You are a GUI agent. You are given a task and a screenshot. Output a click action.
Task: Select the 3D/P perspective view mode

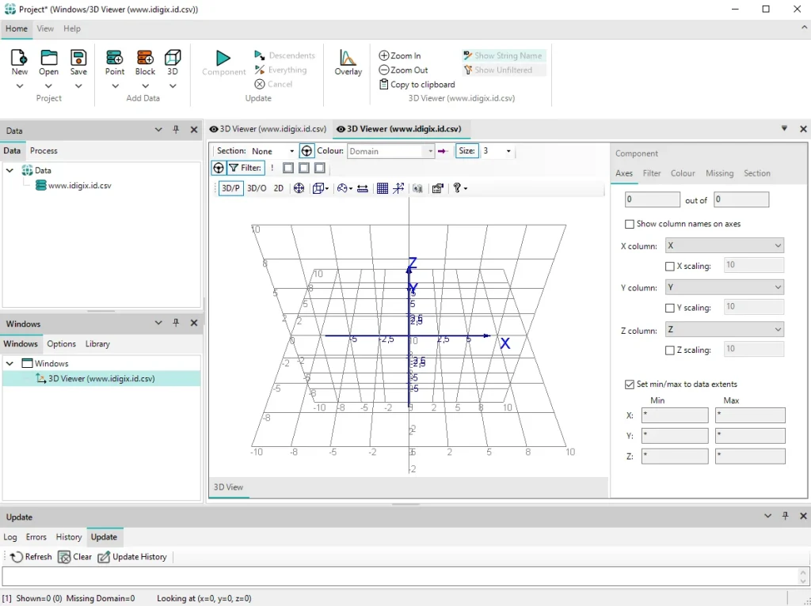point(230,188)
